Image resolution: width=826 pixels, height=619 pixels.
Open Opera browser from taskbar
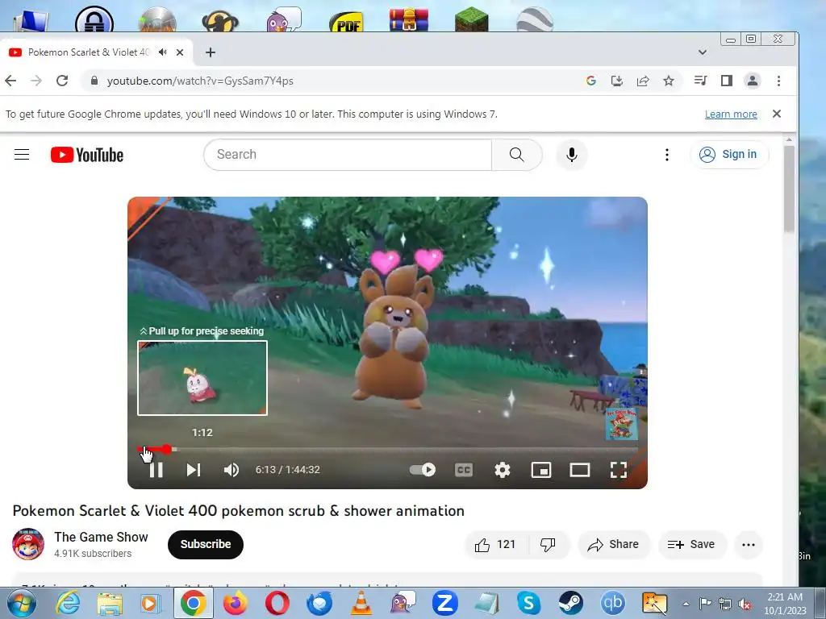277,603
